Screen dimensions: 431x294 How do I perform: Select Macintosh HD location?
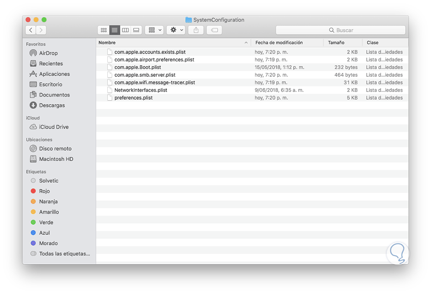pyautogui.click(x=59, y=159)
